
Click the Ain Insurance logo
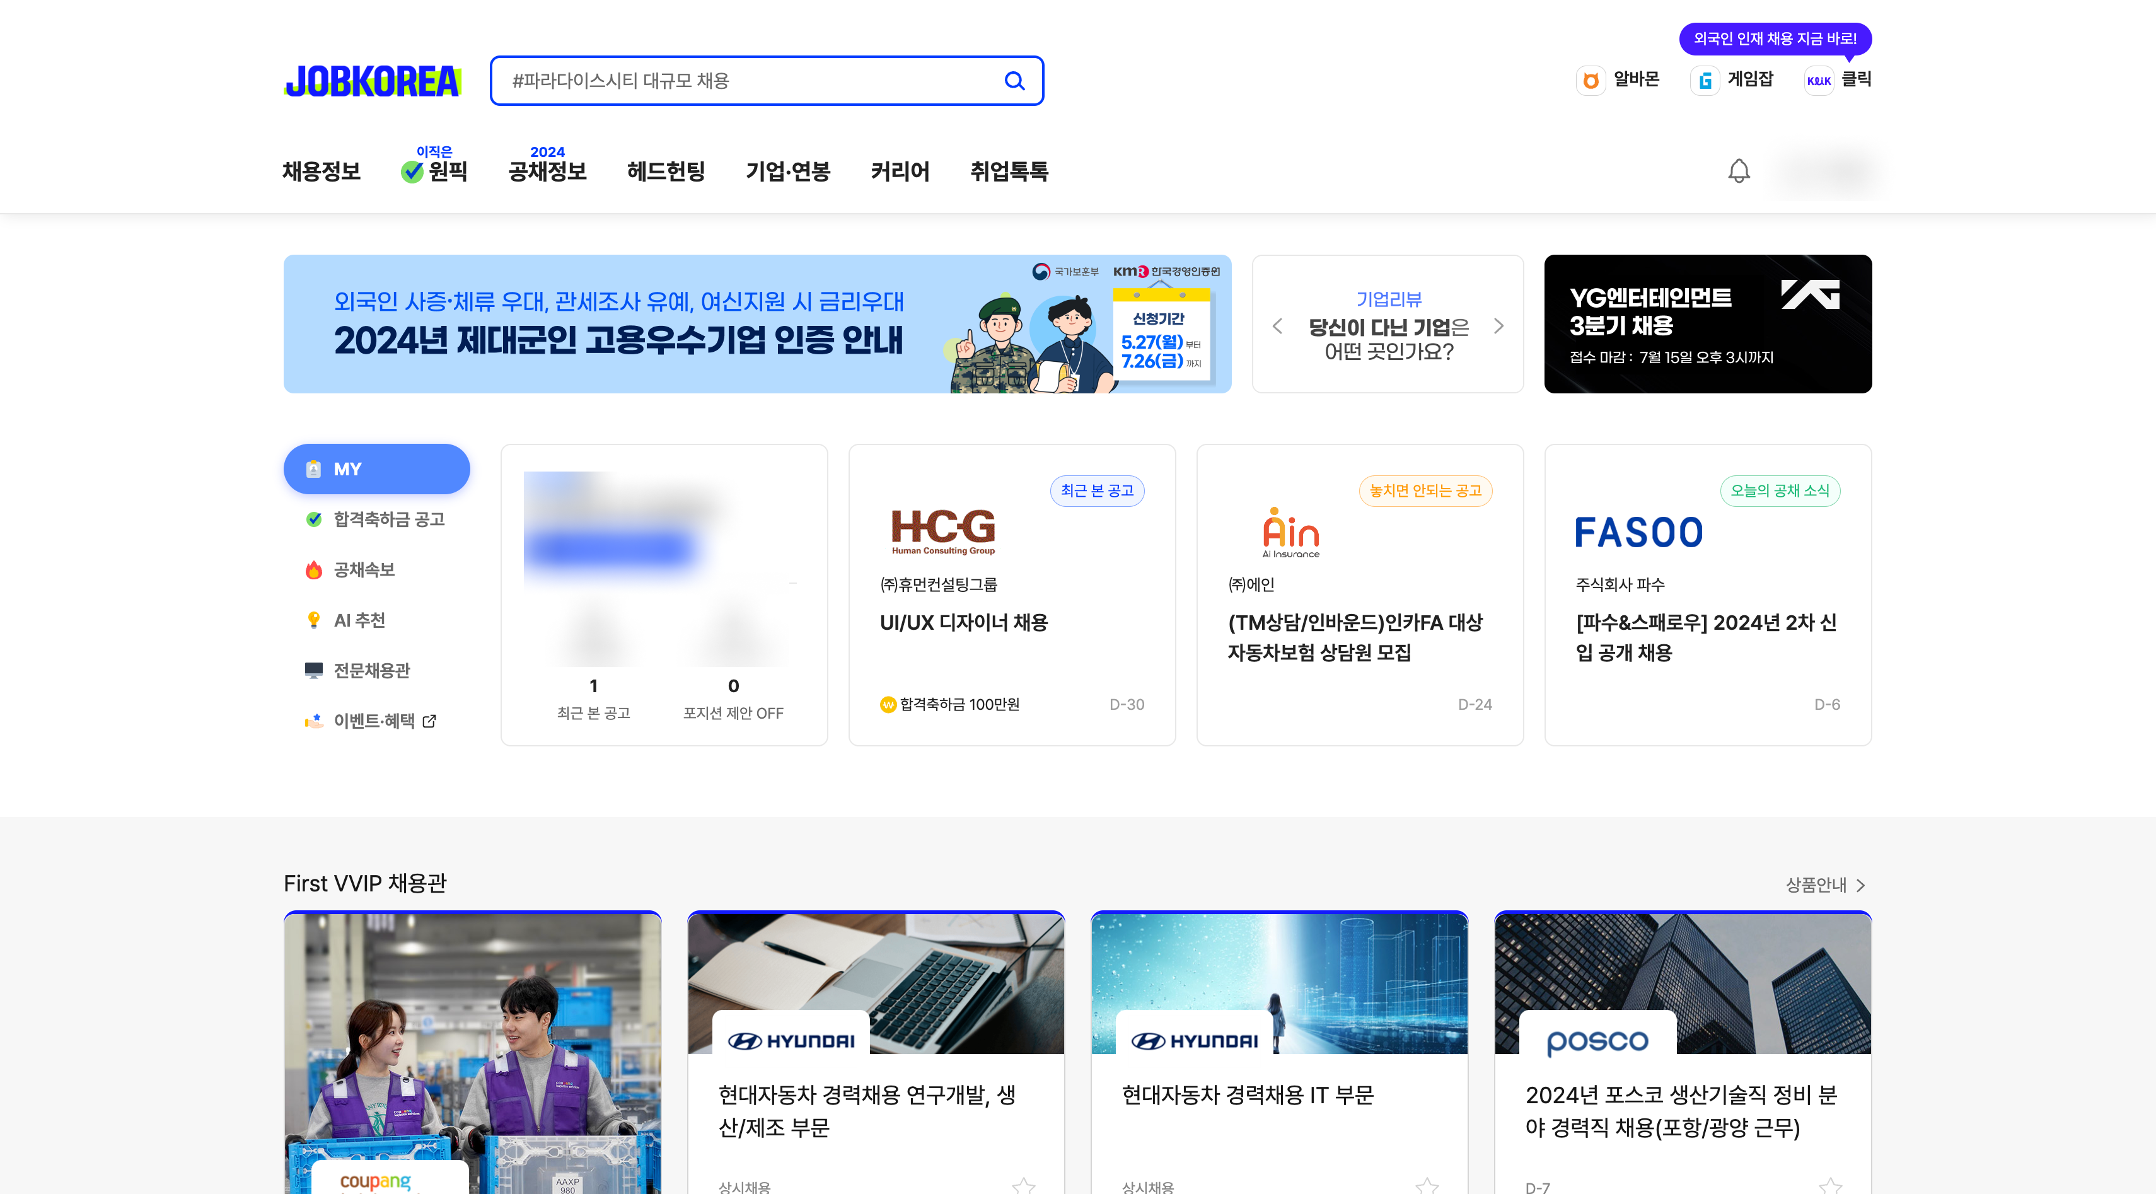click(x=1290, y=532)
